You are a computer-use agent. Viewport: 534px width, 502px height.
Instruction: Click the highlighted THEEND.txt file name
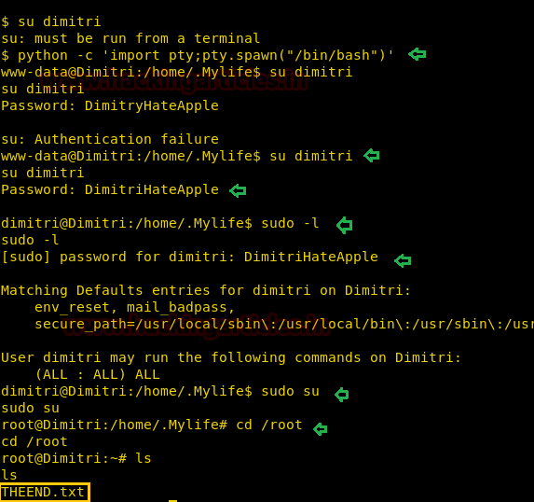click(45, 492)
